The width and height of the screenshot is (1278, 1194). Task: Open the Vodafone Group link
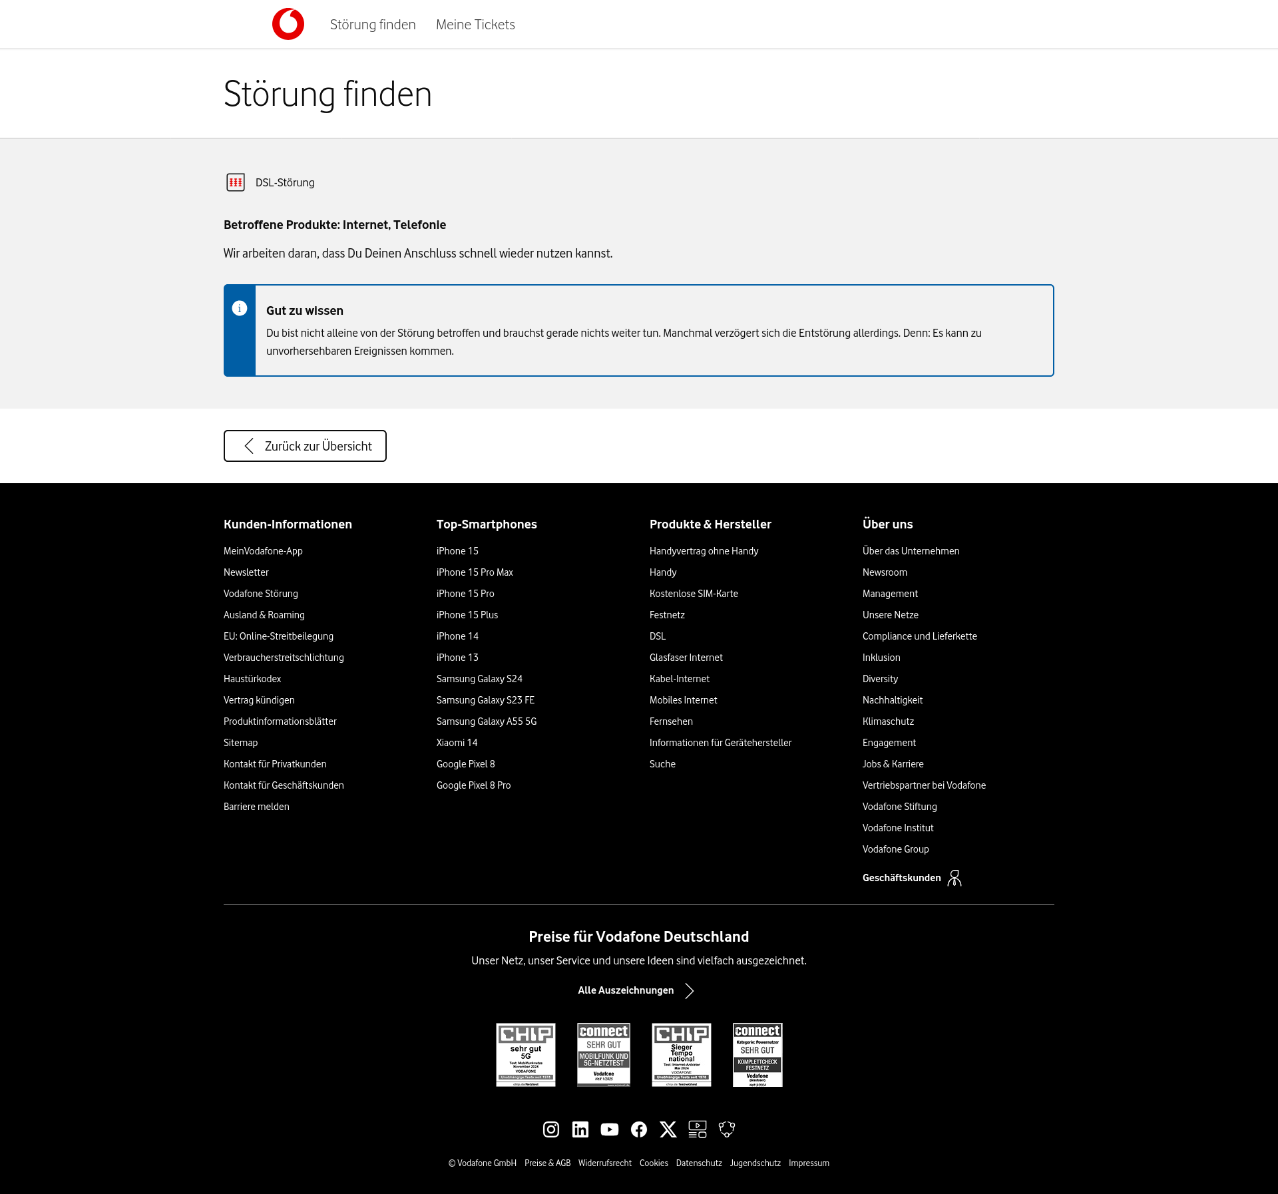[895, 849]
